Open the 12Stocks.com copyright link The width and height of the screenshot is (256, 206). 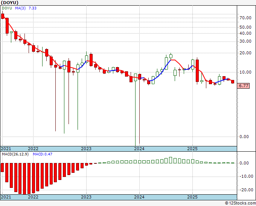coord(240,203)
